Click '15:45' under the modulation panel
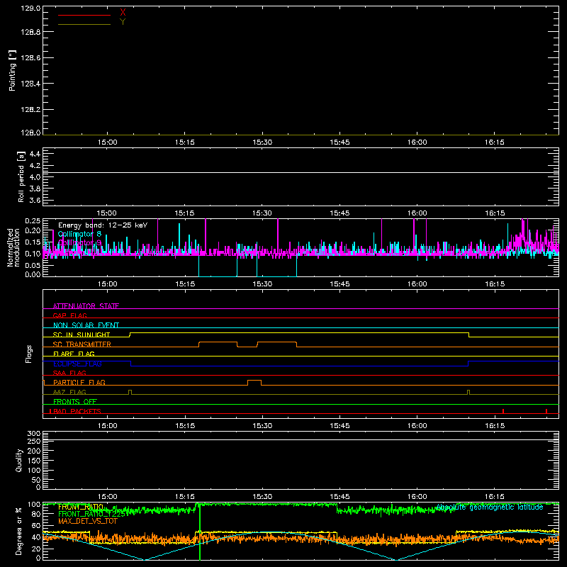This screenshot has height=567, width=567. coord(339,284)
